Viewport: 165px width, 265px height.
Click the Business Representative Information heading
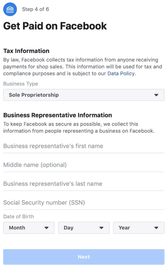pos(57,115)
